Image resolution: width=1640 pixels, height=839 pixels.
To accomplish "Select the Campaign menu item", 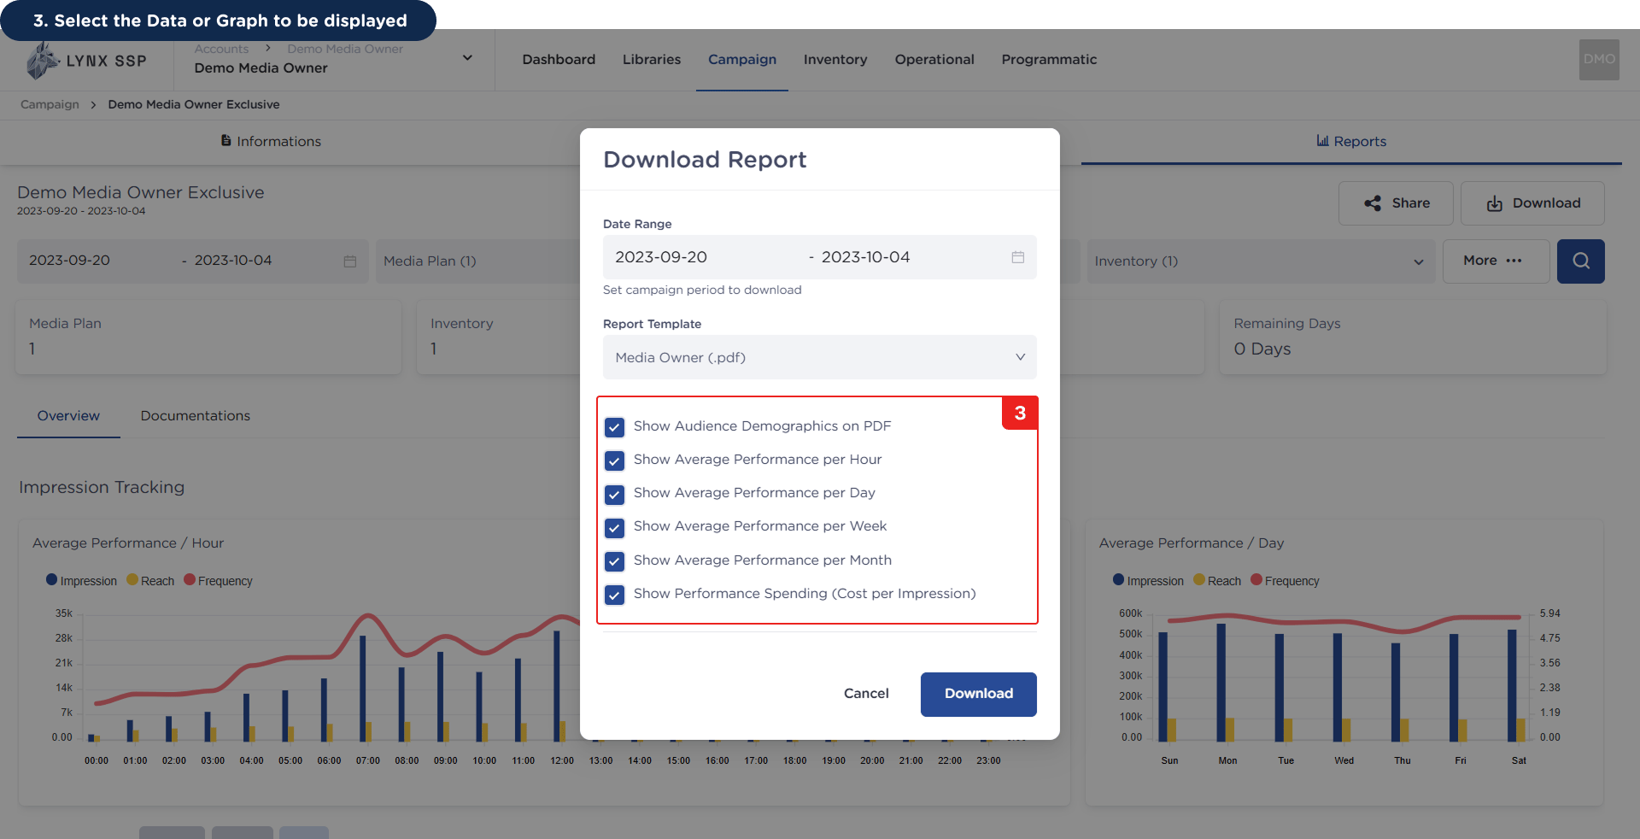I will coord(742,60).
